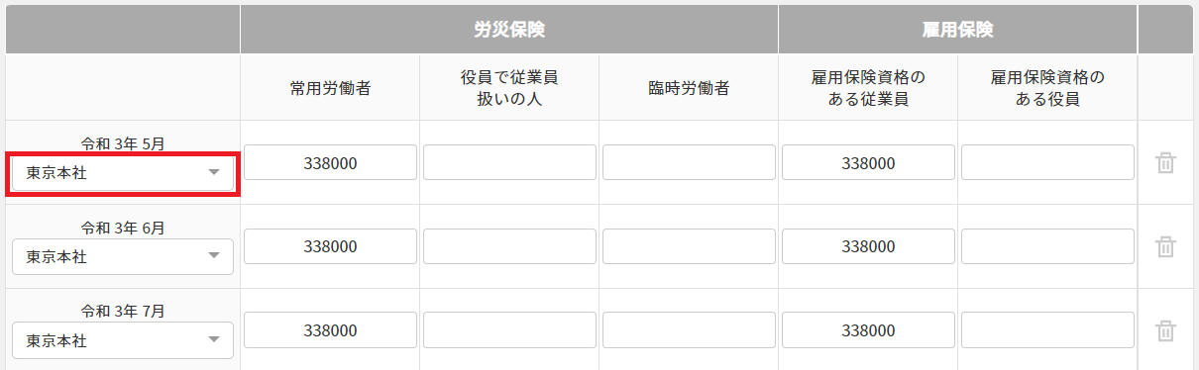Delete the 令和 3年 5月 row
The width and height of the screenshot is (1199, 370).
(1166, 163)
